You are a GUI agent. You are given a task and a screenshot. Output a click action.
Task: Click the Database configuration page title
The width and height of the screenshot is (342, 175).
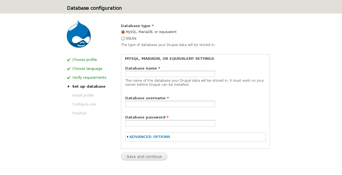94,8
